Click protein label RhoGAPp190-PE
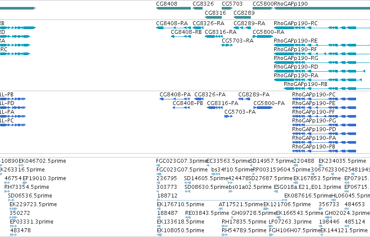This screenshot has height=237, width=370. coord(314,103)
